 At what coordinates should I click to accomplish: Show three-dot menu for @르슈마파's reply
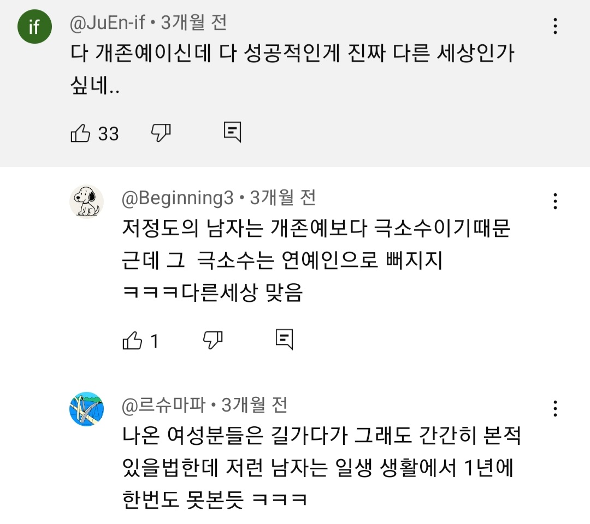pos(555,409)
